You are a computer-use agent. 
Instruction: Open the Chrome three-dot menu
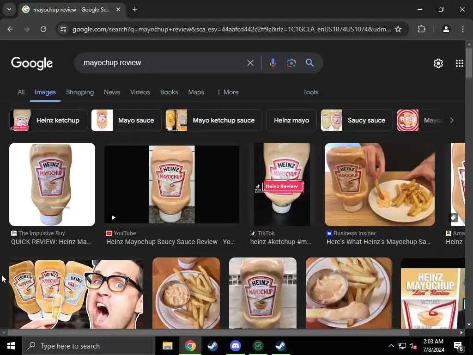[x=463, y=29]
